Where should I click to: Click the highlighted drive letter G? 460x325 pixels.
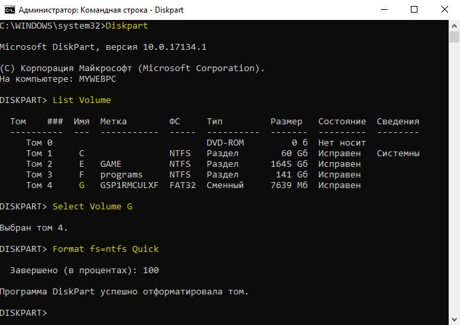click(82, 185)
